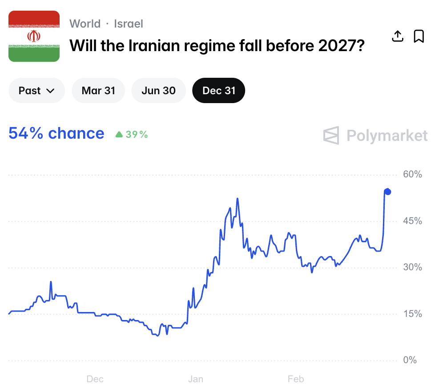Switch to the Jun 30 deadline tab
Screen dimensions: 435x392
click(158, 91)
